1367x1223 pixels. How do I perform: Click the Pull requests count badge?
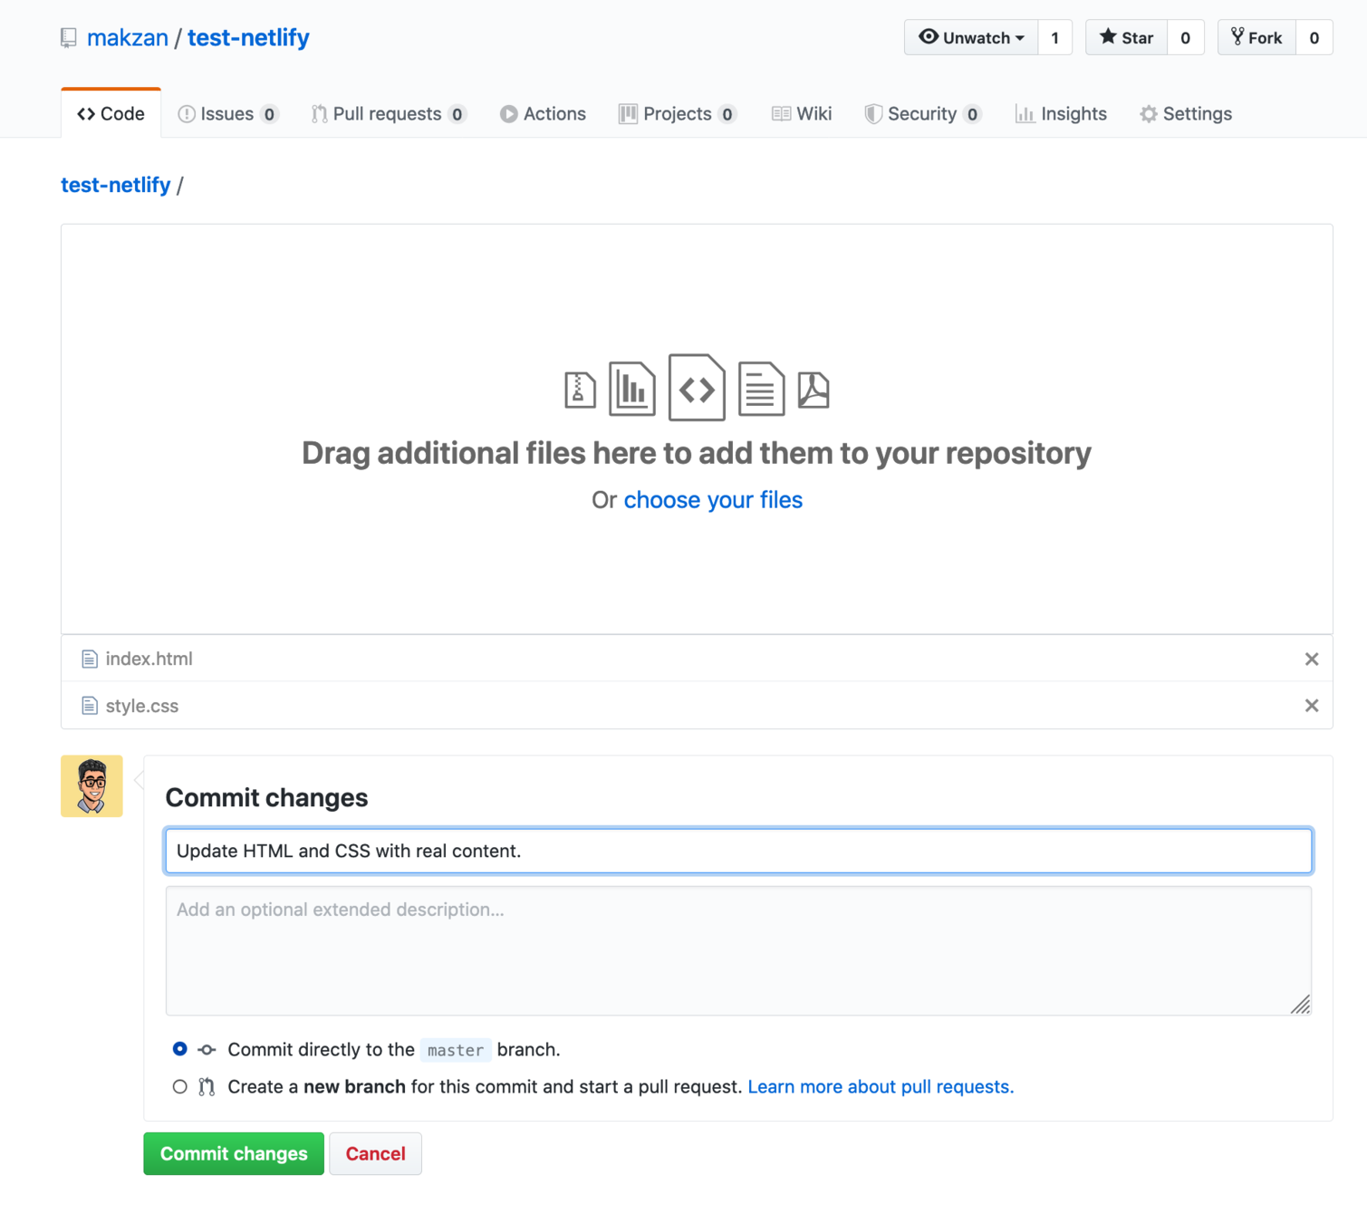(x=457, y=114)
